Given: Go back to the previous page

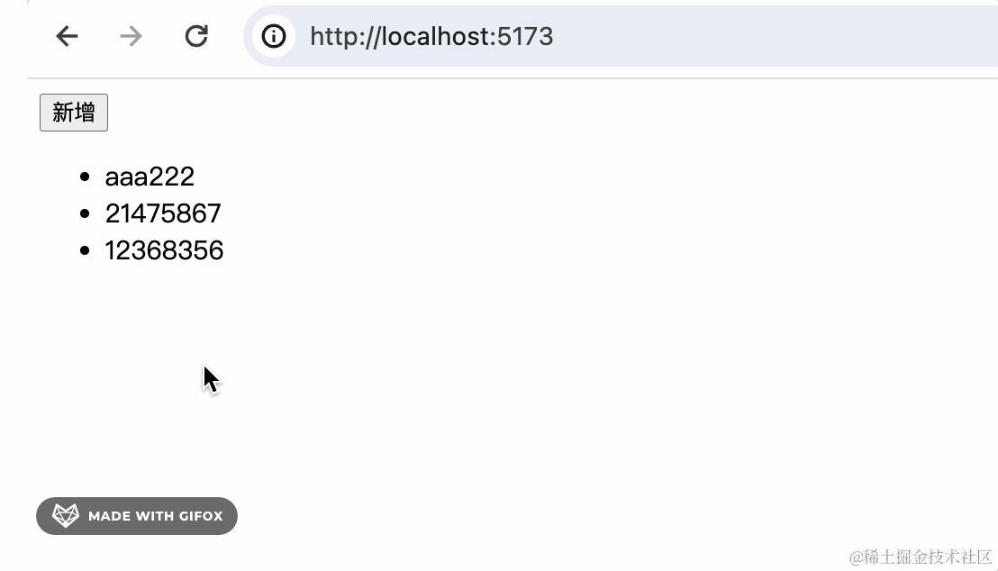Looking at the screenshot, I should coord(67,36).
